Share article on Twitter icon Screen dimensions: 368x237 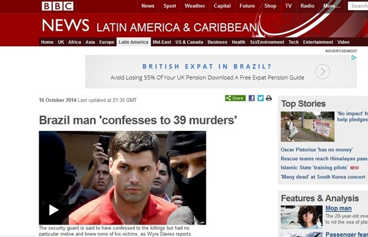[261, 98]
